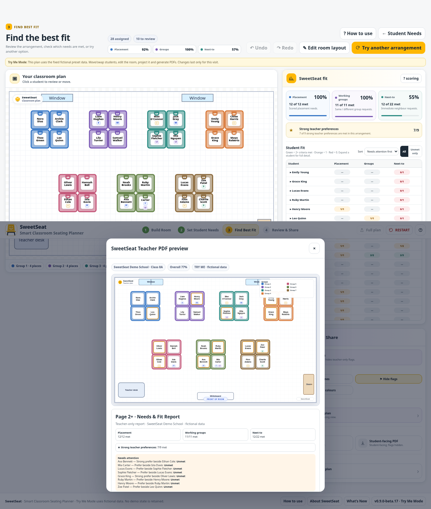The height and width of the screenshot is (509, 431).
Task: Select Zoe Patel seat card
Action: [204, 184]
